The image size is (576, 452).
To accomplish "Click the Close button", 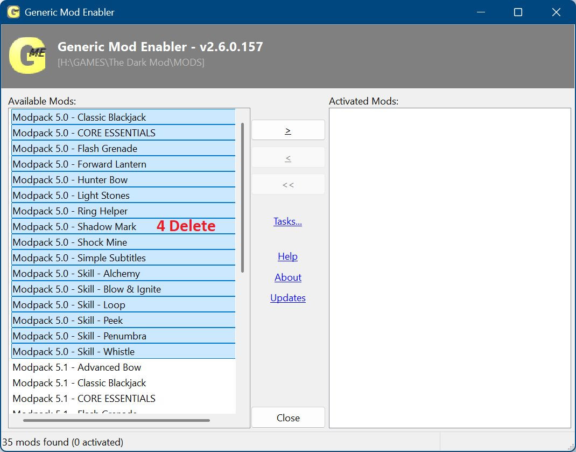I will click(x=288, y=418).
